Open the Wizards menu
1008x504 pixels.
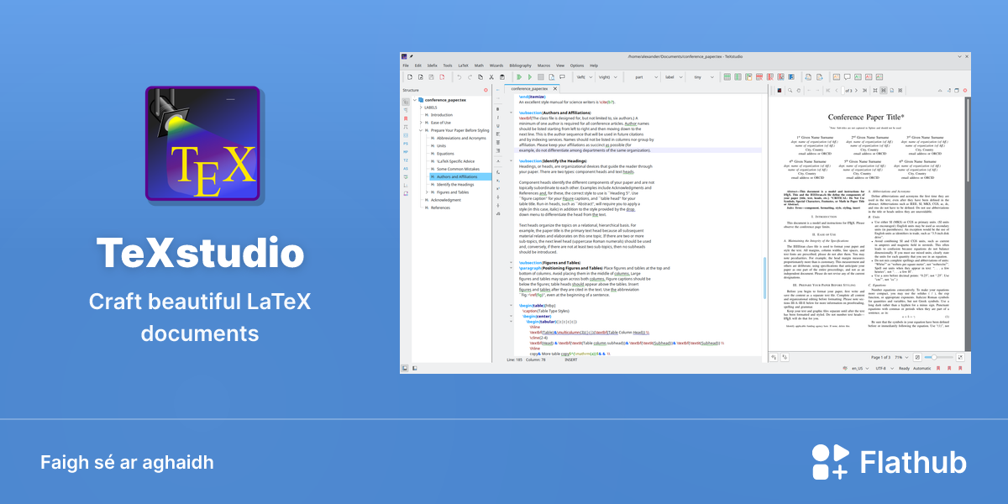click(496, 65)
